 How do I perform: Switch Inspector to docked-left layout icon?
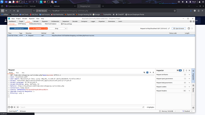(x=177, y=70)
